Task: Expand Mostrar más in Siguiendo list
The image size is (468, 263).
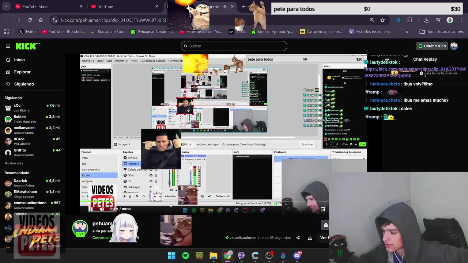Action: coord(14,163)
